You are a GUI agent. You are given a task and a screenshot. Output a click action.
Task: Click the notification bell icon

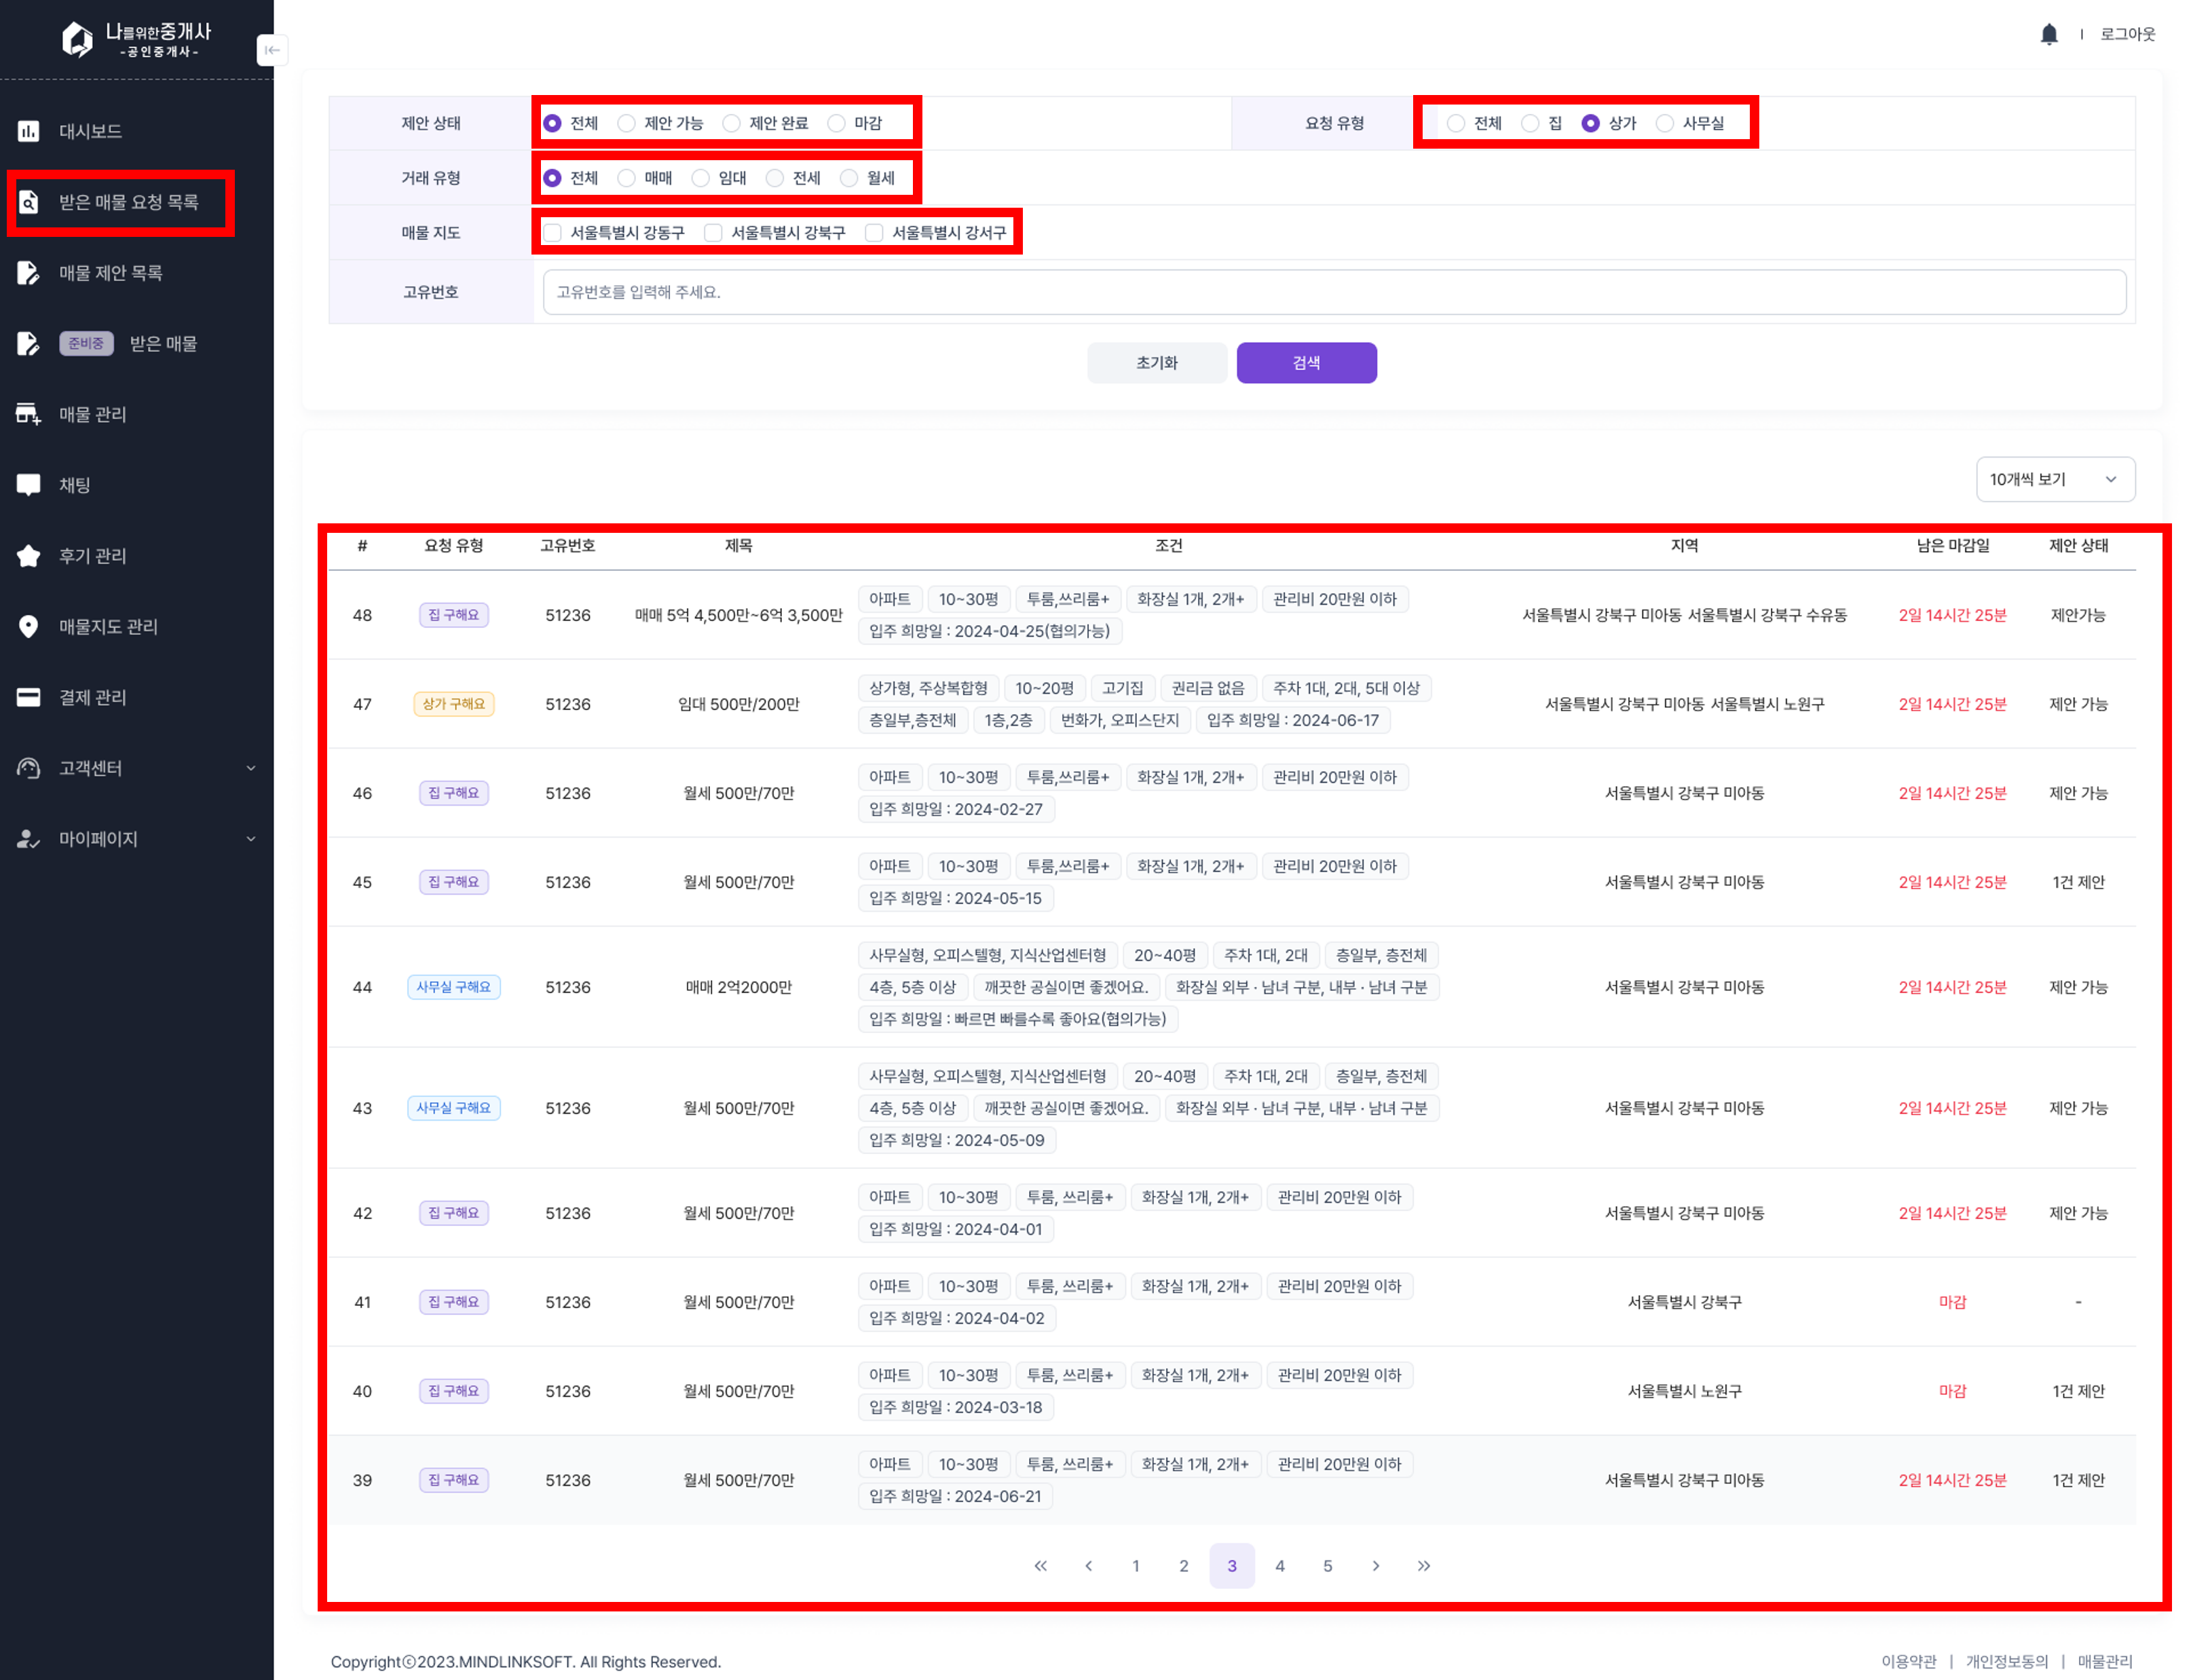click(2048, 34)
